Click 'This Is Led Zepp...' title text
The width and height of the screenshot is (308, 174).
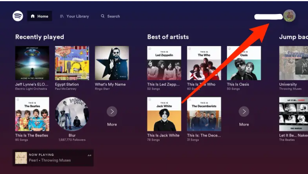164,84
